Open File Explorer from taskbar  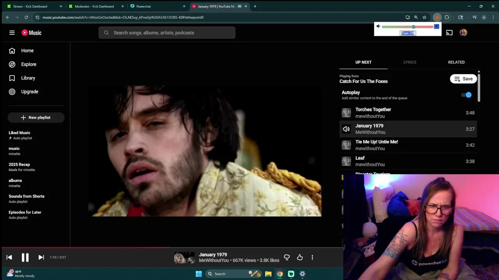point(268,274)
